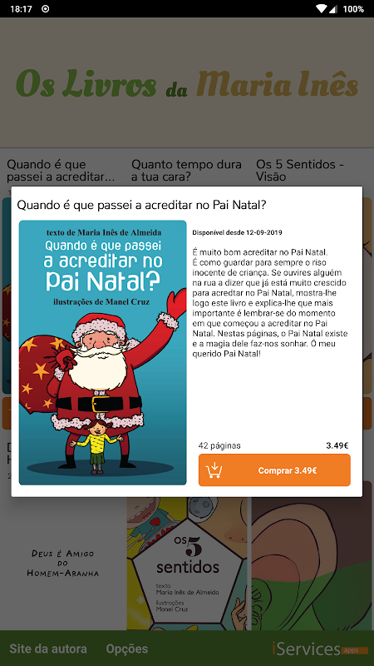This screenshot has width=374, height=666.
Task: Tap the circular notification icon in status bar
Action: 46,8
